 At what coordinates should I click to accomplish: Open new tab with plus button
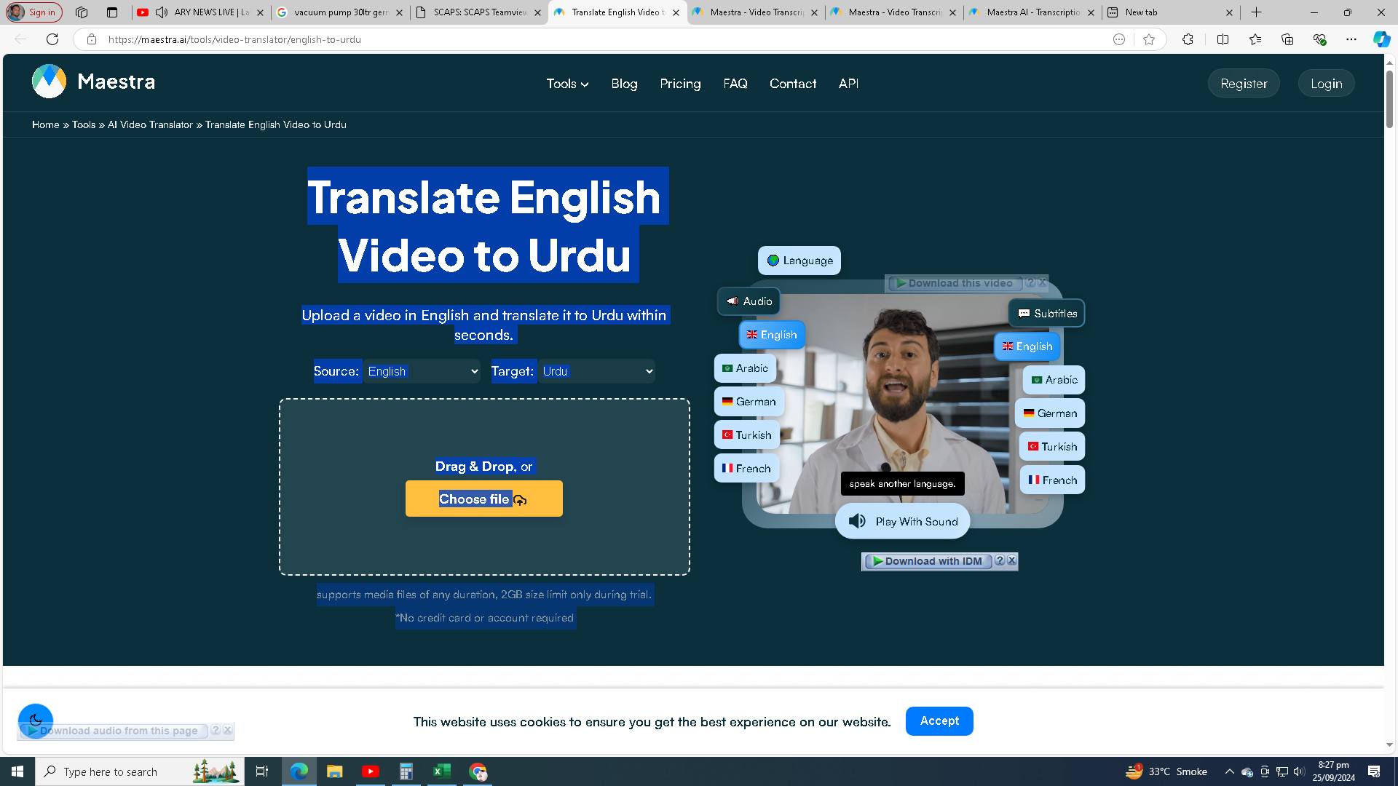click(1256, 12)
